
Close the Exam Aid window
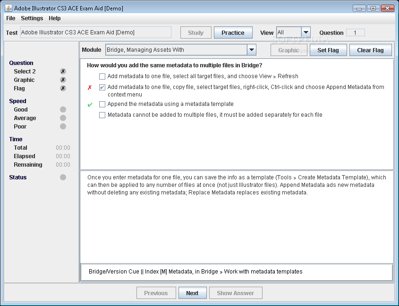click(x=388, y=8)
